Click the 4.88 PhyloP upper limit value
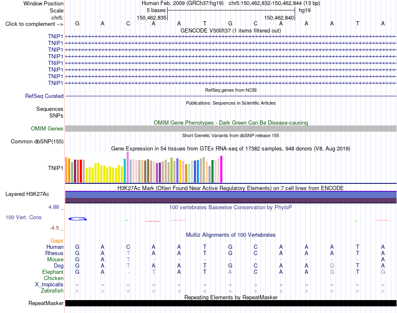This screenshot has height=313, width=397. [x=53, y=207]
